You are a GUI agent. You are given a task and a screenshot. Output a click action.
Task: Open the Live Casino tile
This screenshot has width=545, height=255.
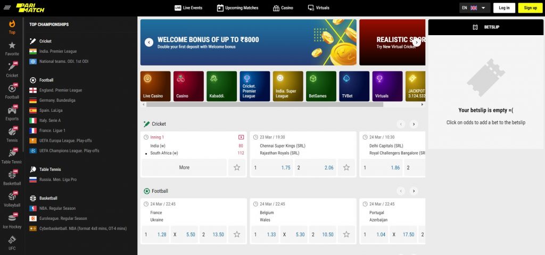click(x=155, y=86)
